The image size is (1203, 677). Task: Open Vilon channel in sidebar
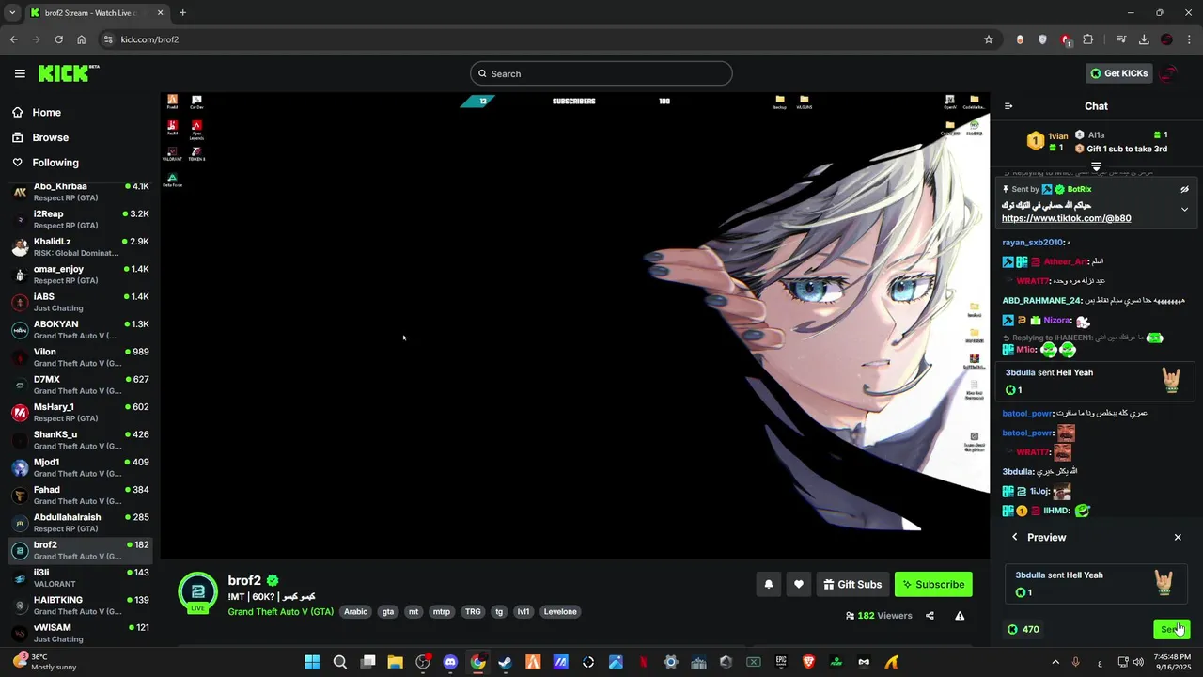80,357
